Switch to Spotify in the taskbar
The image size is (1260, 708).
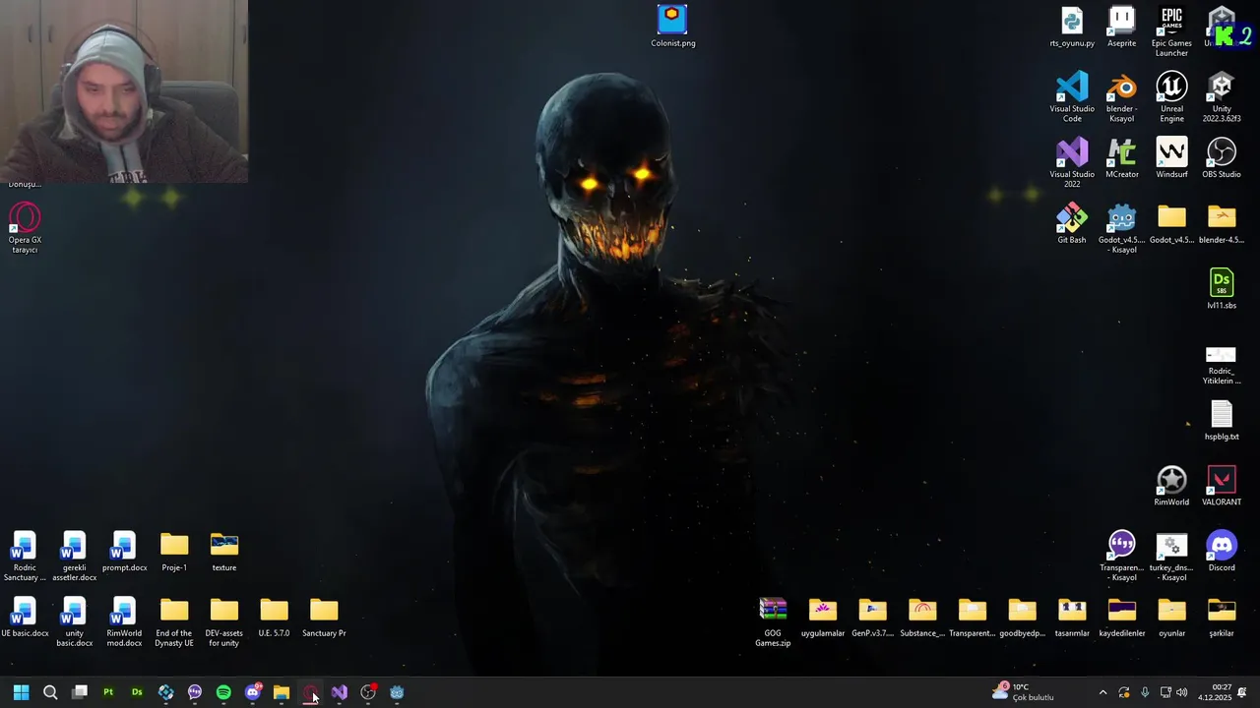coord(223,692)
